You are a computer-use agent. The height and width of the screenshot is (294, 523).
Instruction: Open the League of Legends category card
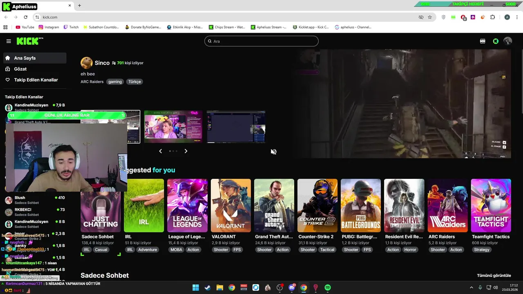187,205
